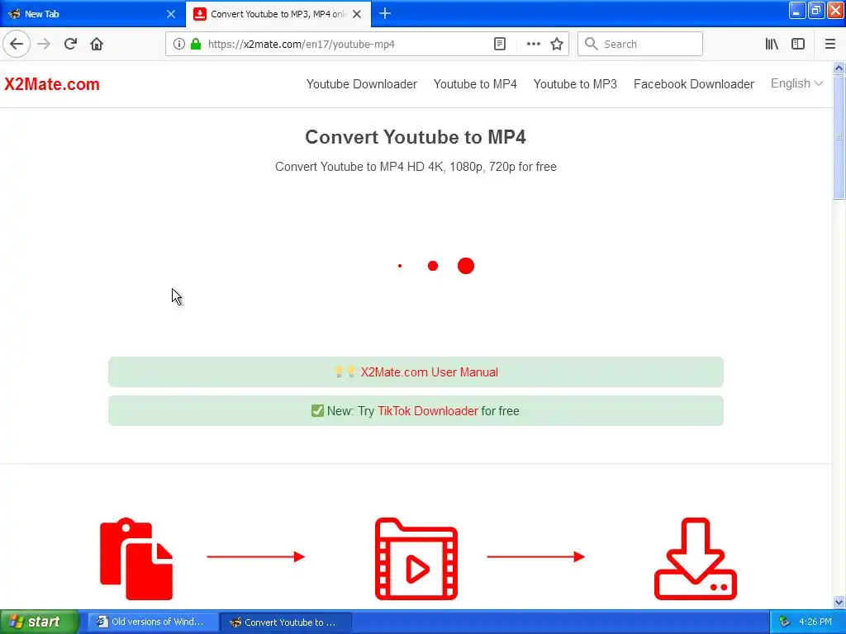Click the video folder step icon
Image resolution: width=846 pixels, height=634 pixels.
(416, 559)
